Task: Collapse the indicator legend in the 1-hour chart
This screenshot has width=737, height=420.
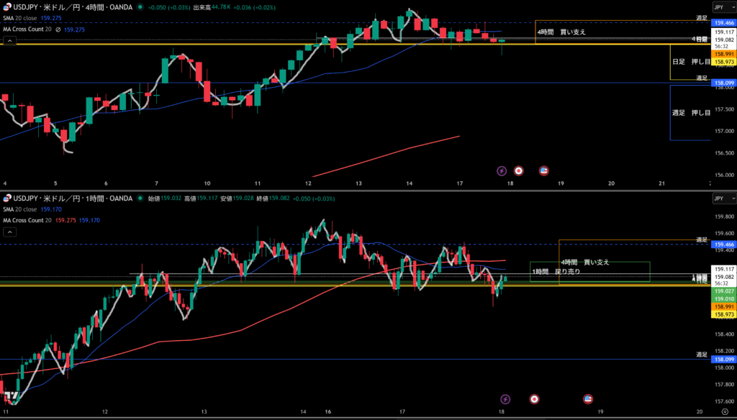Action: coord(10,232)
